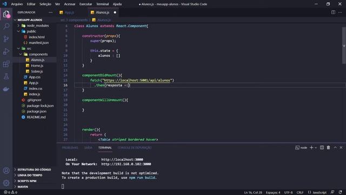Viewport: 346px width, 195px height.
Task: Split the editor to the right
Action: [333, 12]
